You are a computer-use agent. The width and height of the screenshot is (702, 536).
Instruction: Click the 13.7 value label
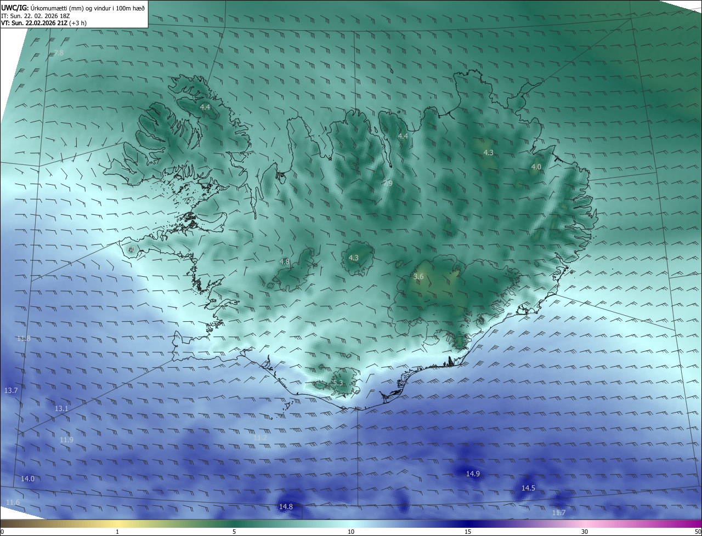pos(11,390)
